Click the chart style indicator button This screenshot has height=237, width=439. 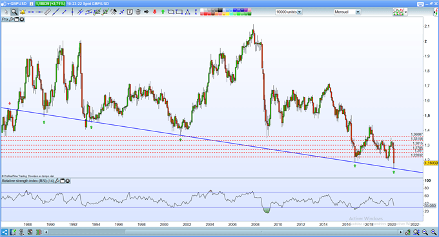coord(398,12)
